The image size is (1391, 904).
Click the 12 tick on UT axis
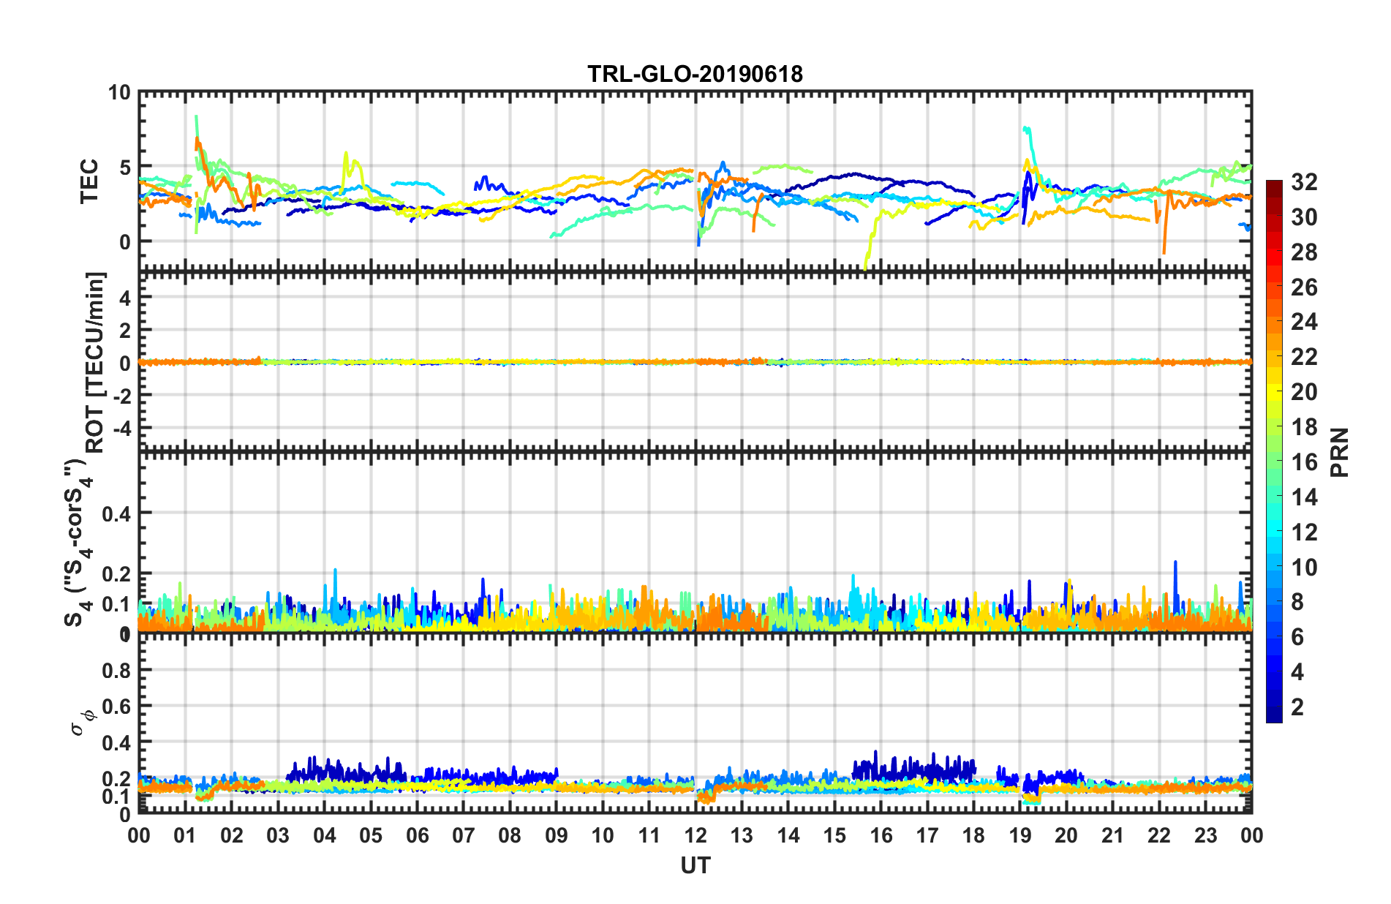coord(695,835)
